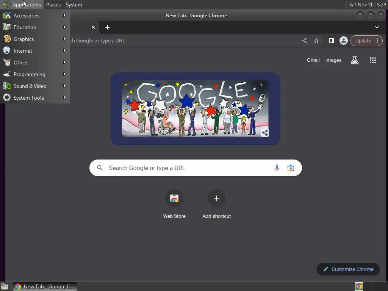Click the Education category icon
Screen dimensions: 388x291
[7, 27]
